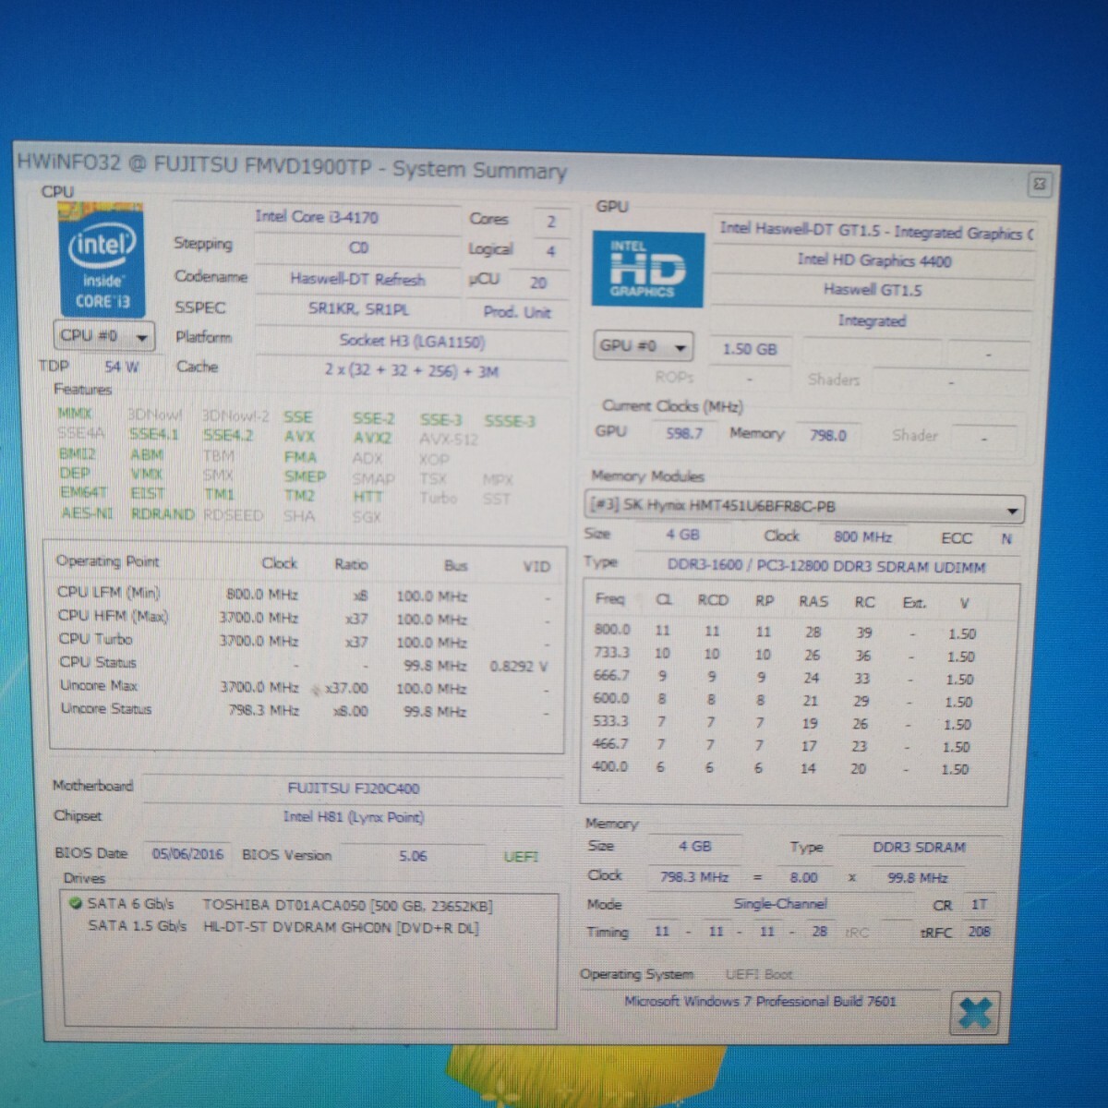Expand the SK Hynix memory module dropdown
The width and height of the screenshot is (1108, 1108).
click(805, 507)
